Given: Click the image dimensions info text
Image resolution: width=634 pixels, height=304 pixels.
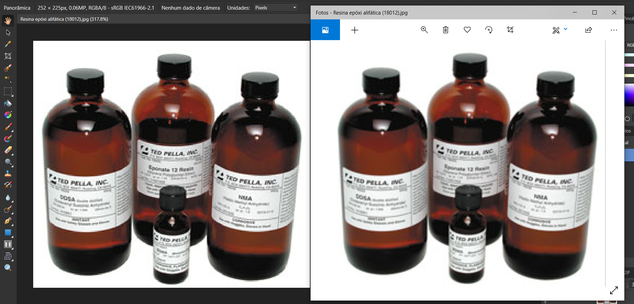Looking at the screenshot, I should point(96,8).
